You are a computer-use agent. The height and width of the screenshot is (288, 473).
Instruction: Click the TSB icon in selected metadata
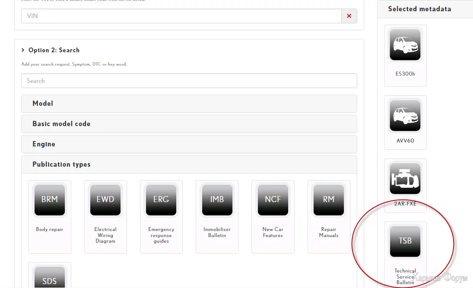(x=405, y=241)
